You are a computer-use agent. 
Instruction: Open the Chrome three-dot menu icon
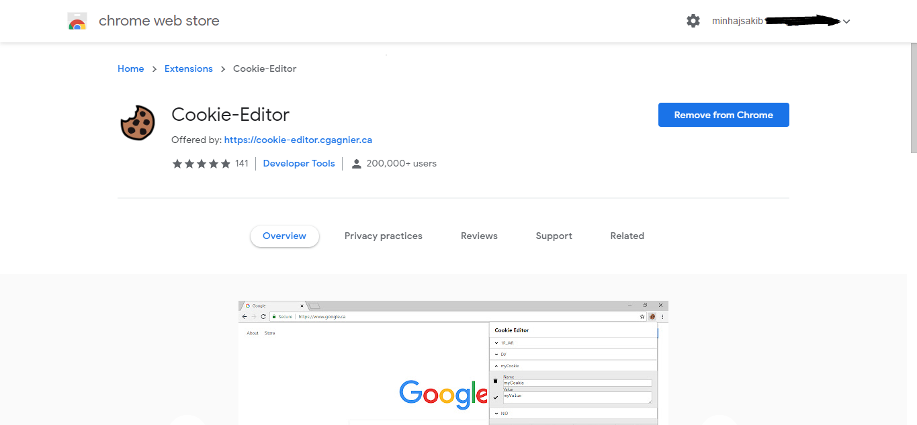pyautogui.click(x=662, y=316)
